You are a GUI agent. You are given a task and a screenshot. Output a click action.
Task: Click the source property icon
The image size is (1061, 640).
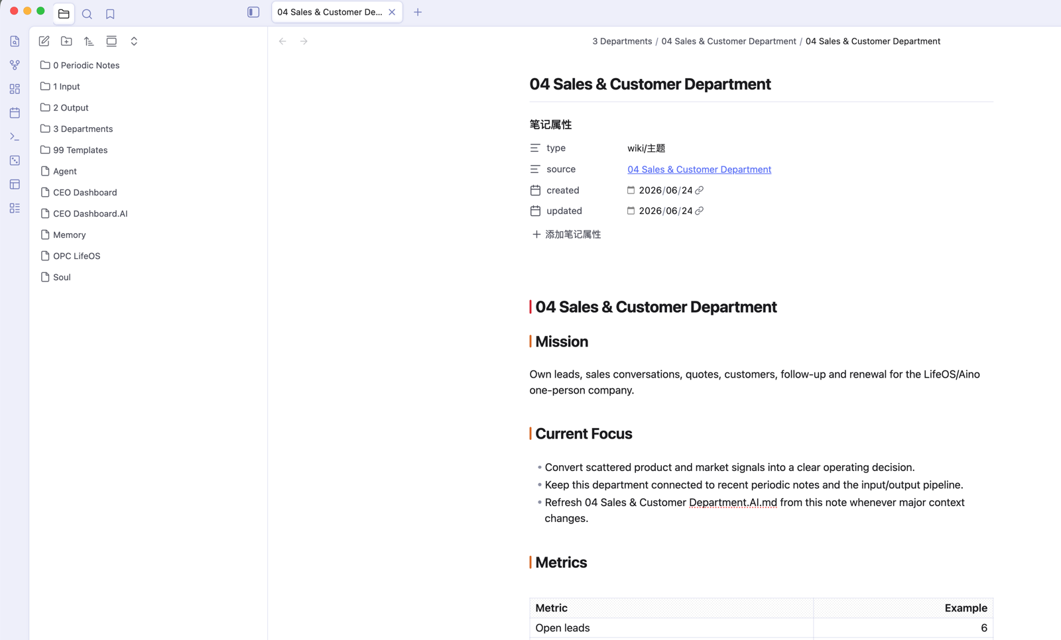(535, 170)
